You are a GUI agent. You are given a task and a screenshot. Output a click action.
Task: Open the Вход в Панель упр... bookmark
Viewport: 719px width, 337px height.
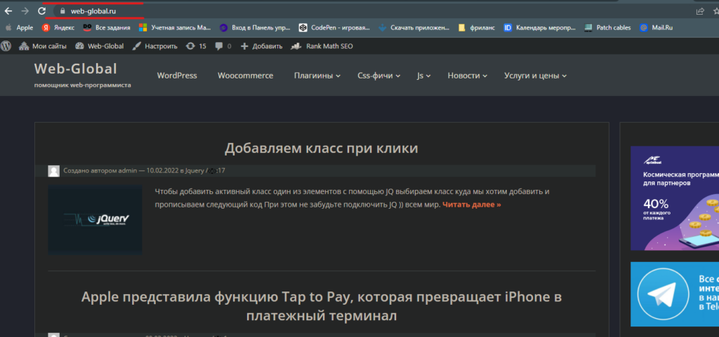255,27
